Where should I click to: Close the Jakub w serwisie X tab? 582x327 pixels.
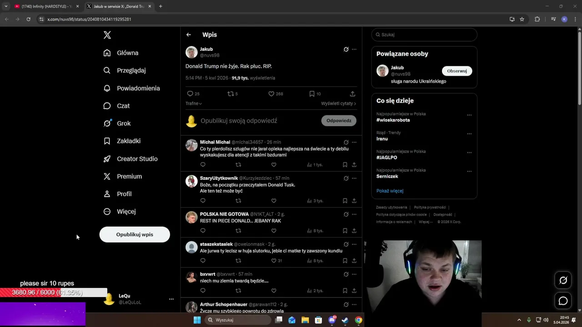150,6
